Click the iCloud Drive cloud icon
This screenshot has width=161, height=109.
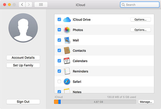point(67,20)
